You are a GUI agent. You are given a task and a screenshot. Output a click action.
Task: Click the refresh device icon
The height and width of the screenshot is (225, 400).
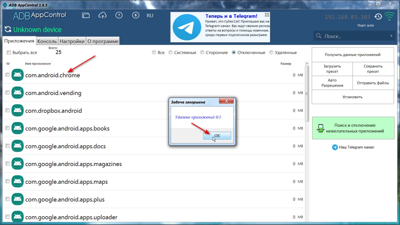[7, 30]
